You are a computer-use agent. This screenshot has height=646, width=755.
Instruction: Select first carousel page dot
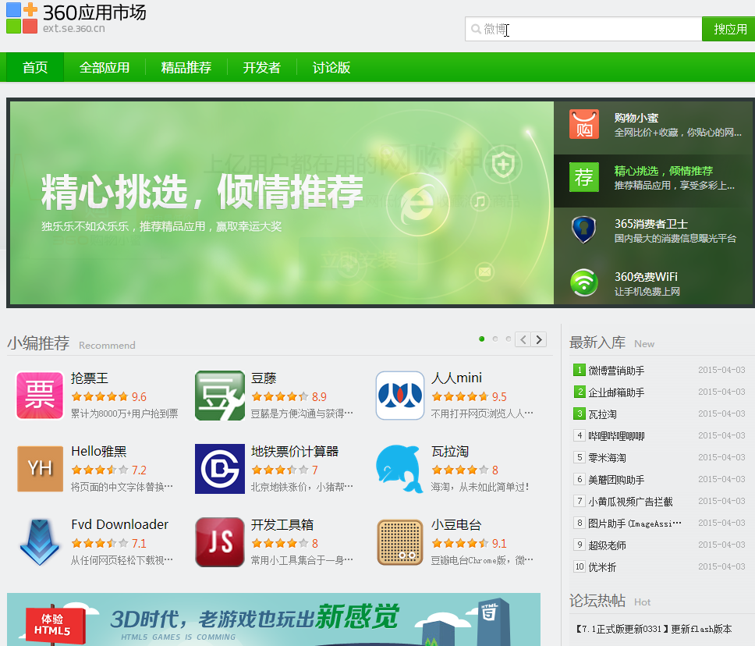point(481,339)
